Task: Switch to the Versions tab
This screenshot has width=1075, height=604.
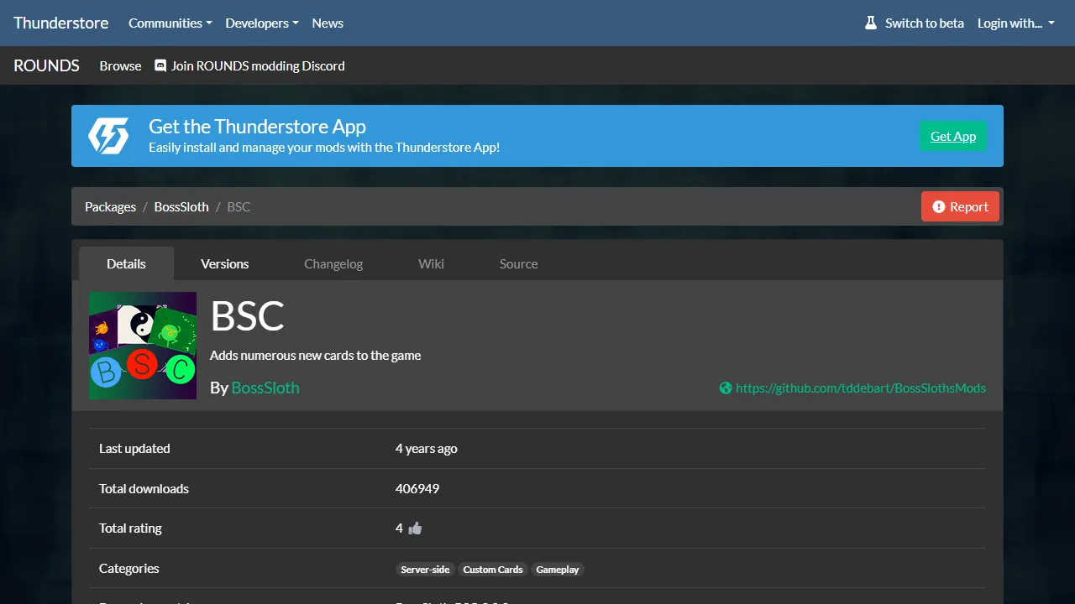Action: [x=224, y=263]
